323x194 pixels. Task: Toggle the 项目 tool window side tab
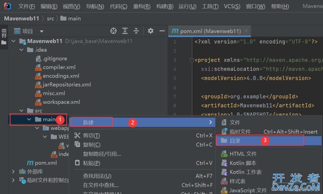(x=4, y=37)
